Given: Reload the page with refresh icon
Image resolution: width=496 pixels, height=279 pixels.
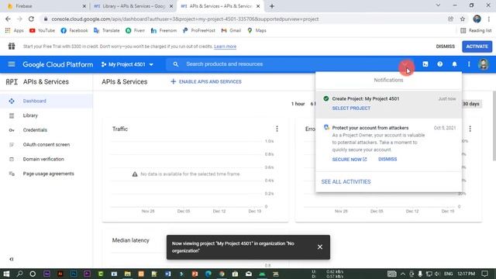Looking at the screenshot, I should click(31, 19).
